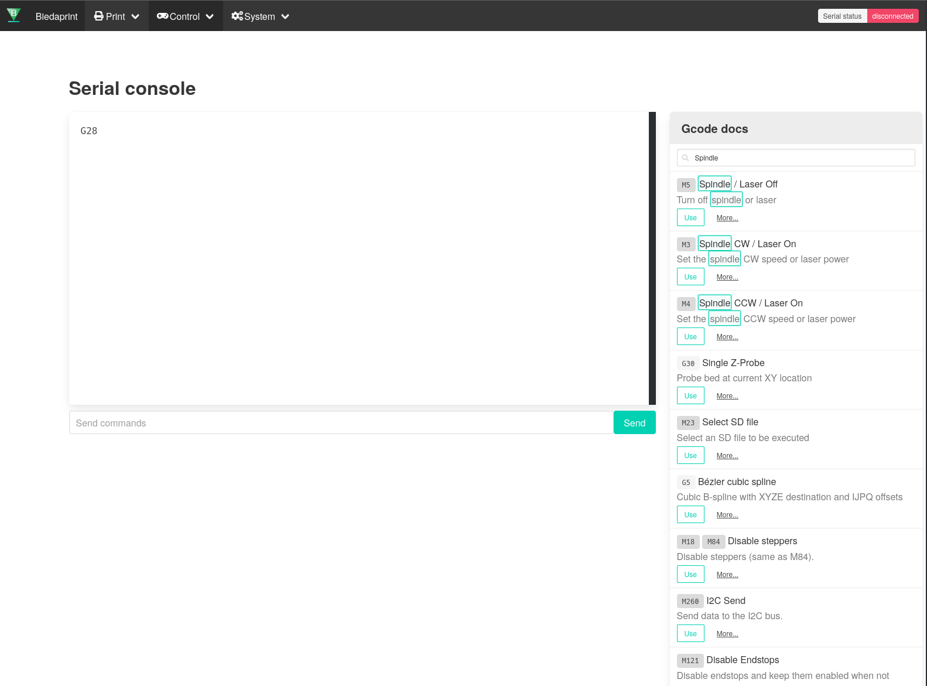Click the Disable Endstops title
This screenshot has height=686, width=927.
[x=743, y=660]
